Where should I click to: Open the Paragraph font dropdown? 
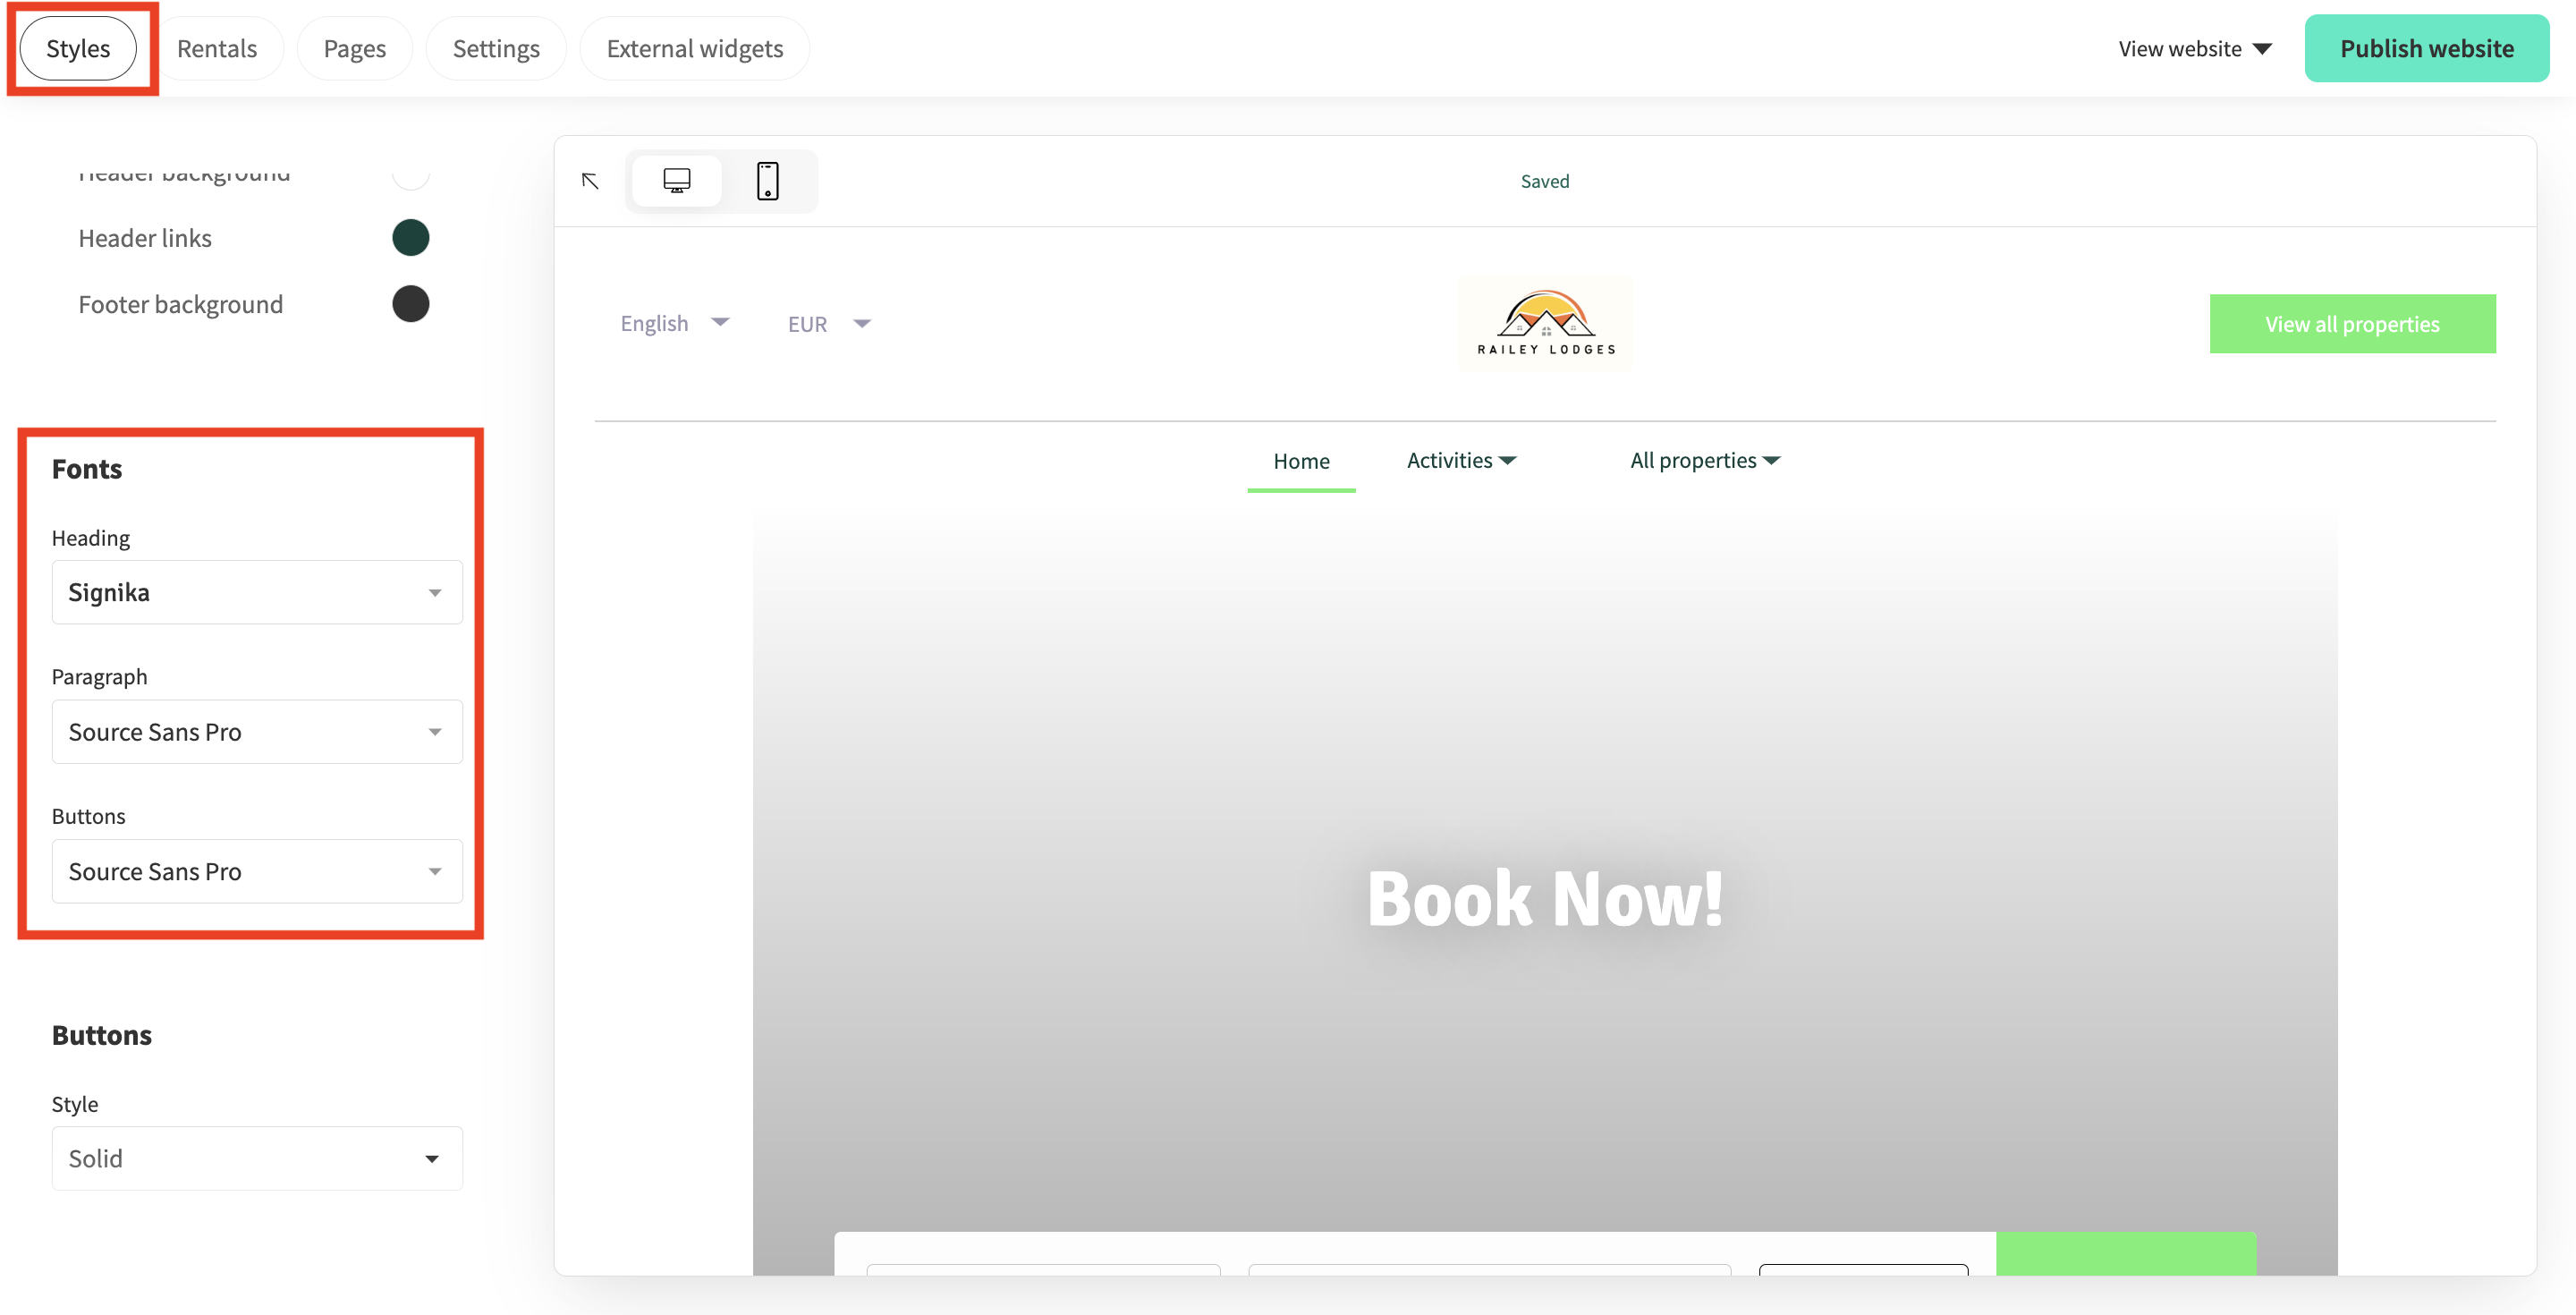[x=256, y=731]
